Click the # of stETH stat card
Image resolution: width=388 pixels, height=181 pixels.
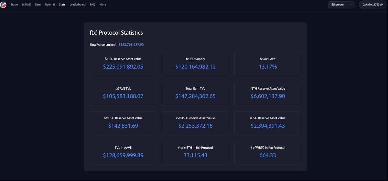click(195, 153)
